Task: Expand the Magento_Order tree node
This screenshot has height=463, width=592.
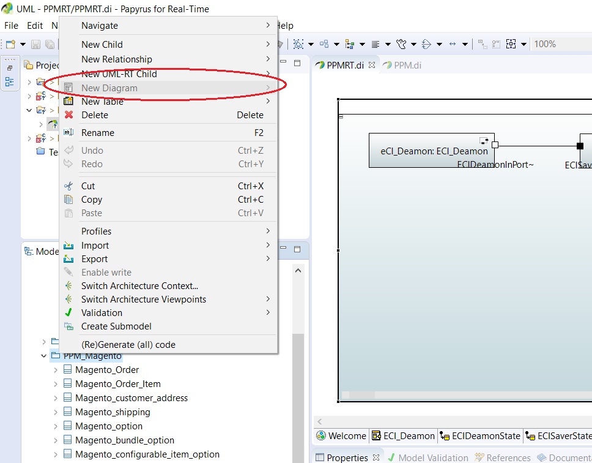Action: tap(56, 370)
